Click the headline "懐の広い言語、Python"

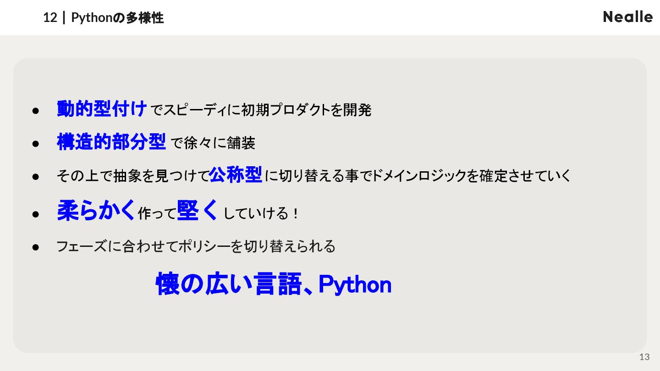point(274,284)
